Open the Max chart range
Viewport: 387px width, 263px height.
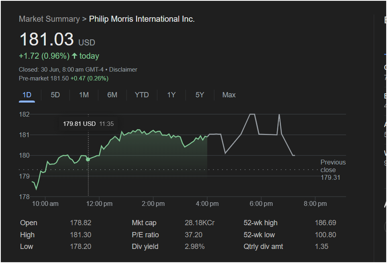point(229,95)
